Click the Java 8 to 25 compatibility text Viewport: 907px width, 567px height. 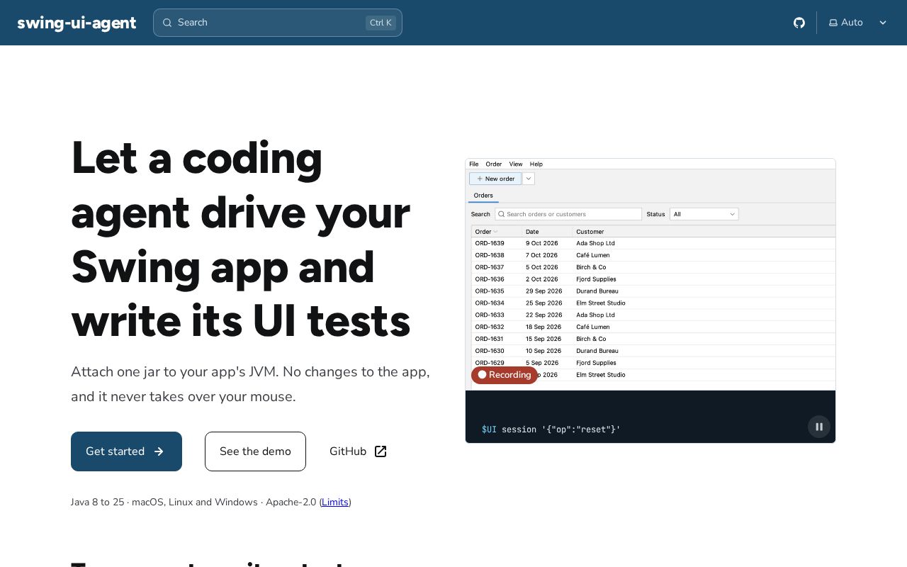(x=97, y=502)
